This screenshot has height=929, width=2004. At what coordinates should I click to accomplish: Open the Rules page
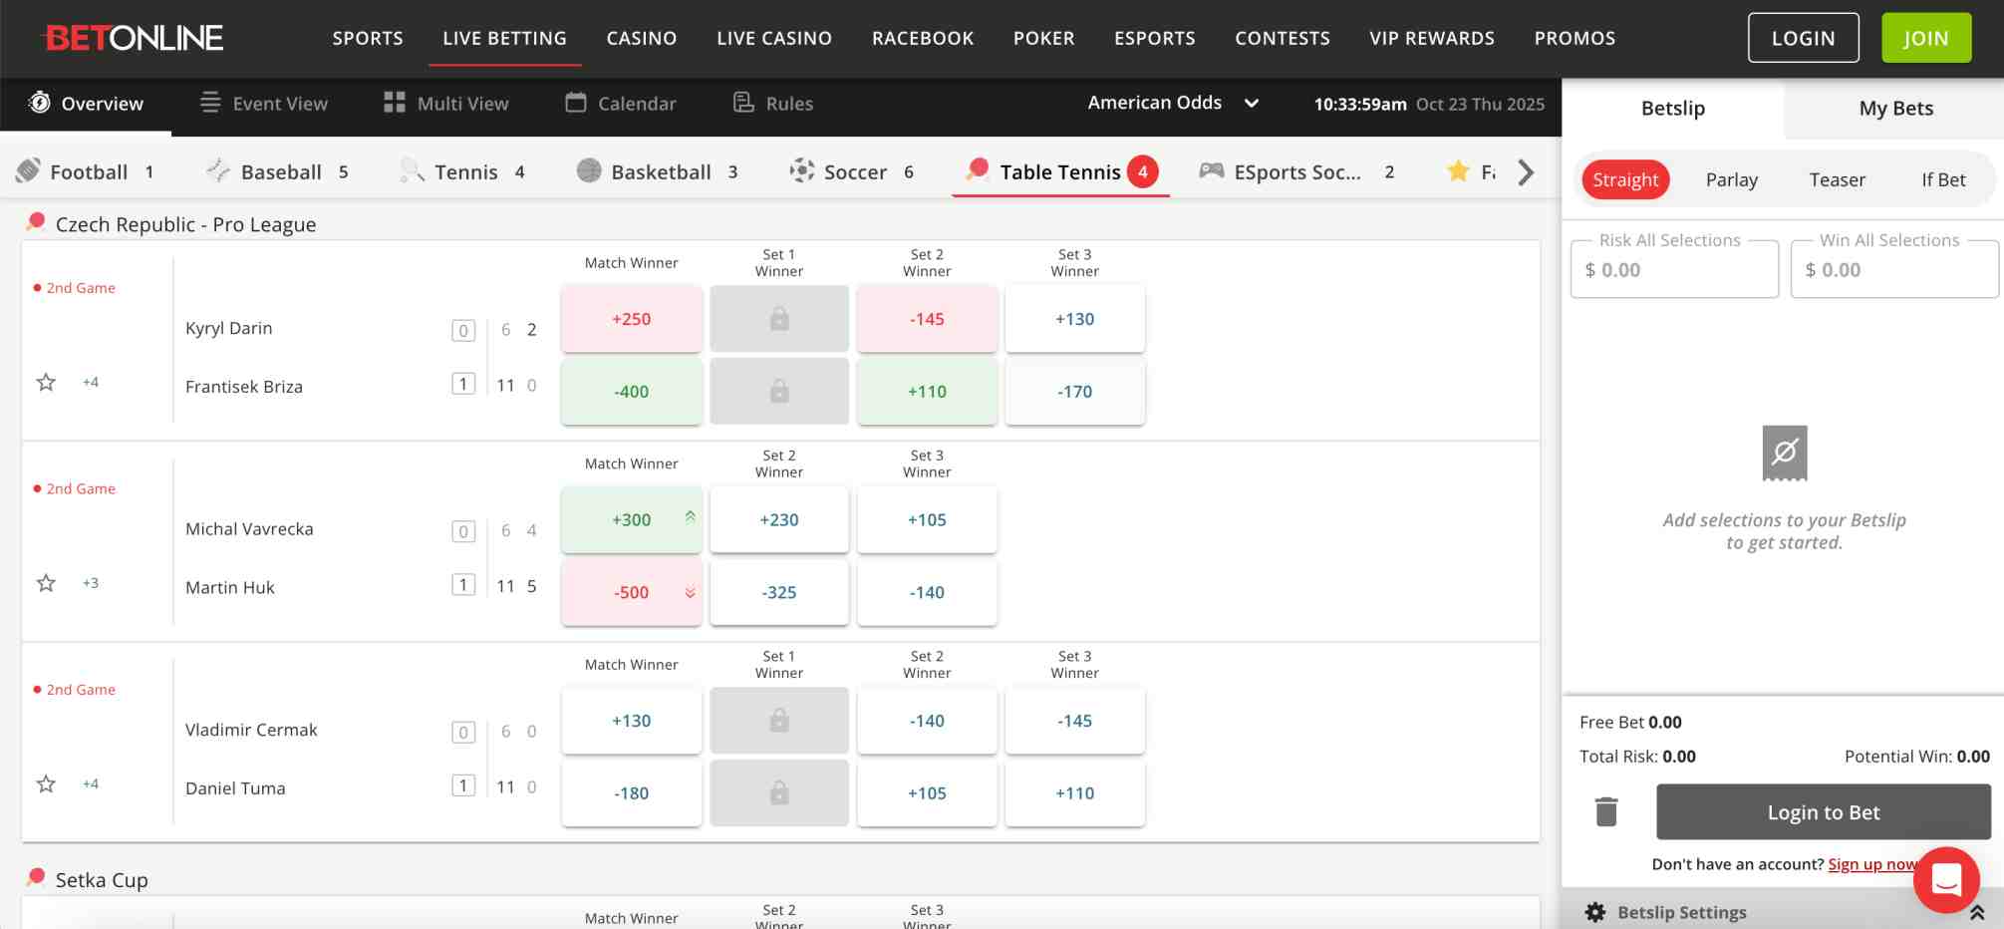tap(772, 103)
